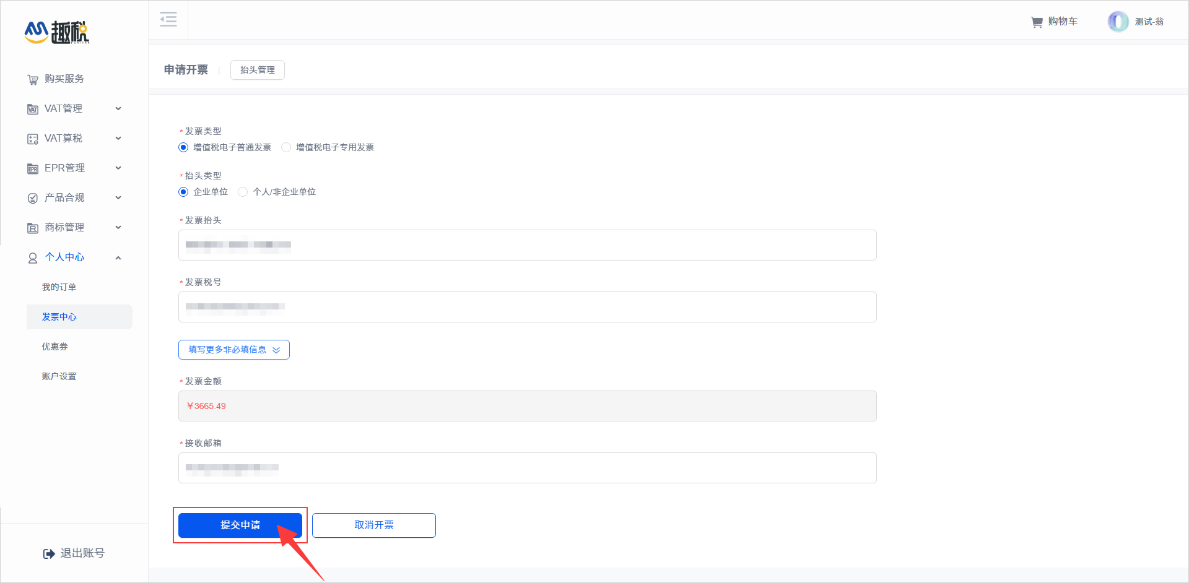The image size is (1189, 583).
Task: Click the sidebar collapse menu icon
Action: pyautogui.click(x=168, y=19)
